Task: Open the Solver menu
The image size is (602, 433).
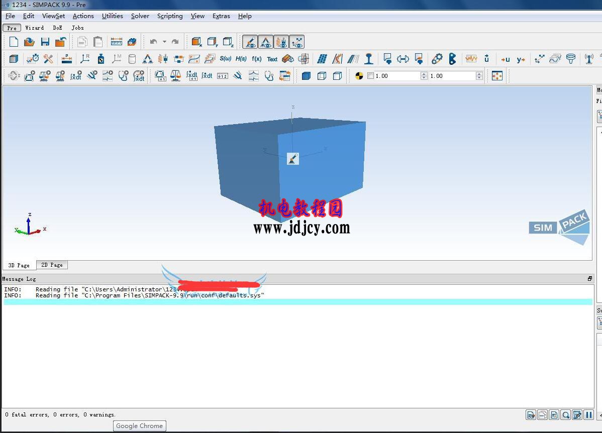Action: (140, 16)
